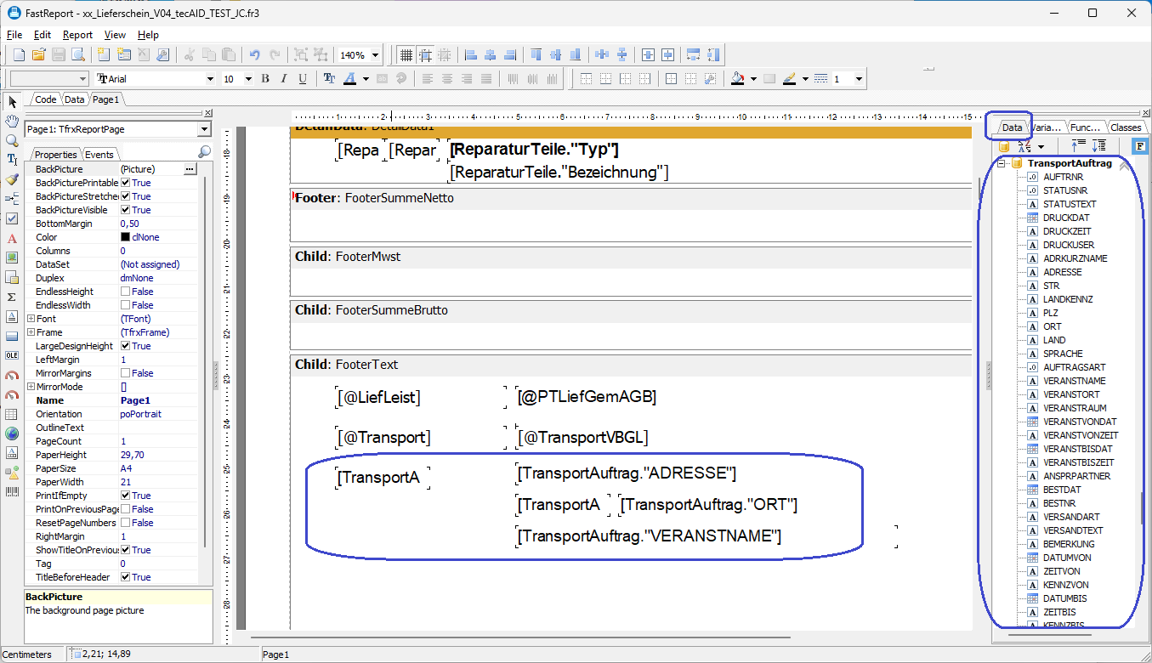Screen dimensions: 1152x663
Task: Click the Italic formatting button
Action: click(x=284, y=78)
